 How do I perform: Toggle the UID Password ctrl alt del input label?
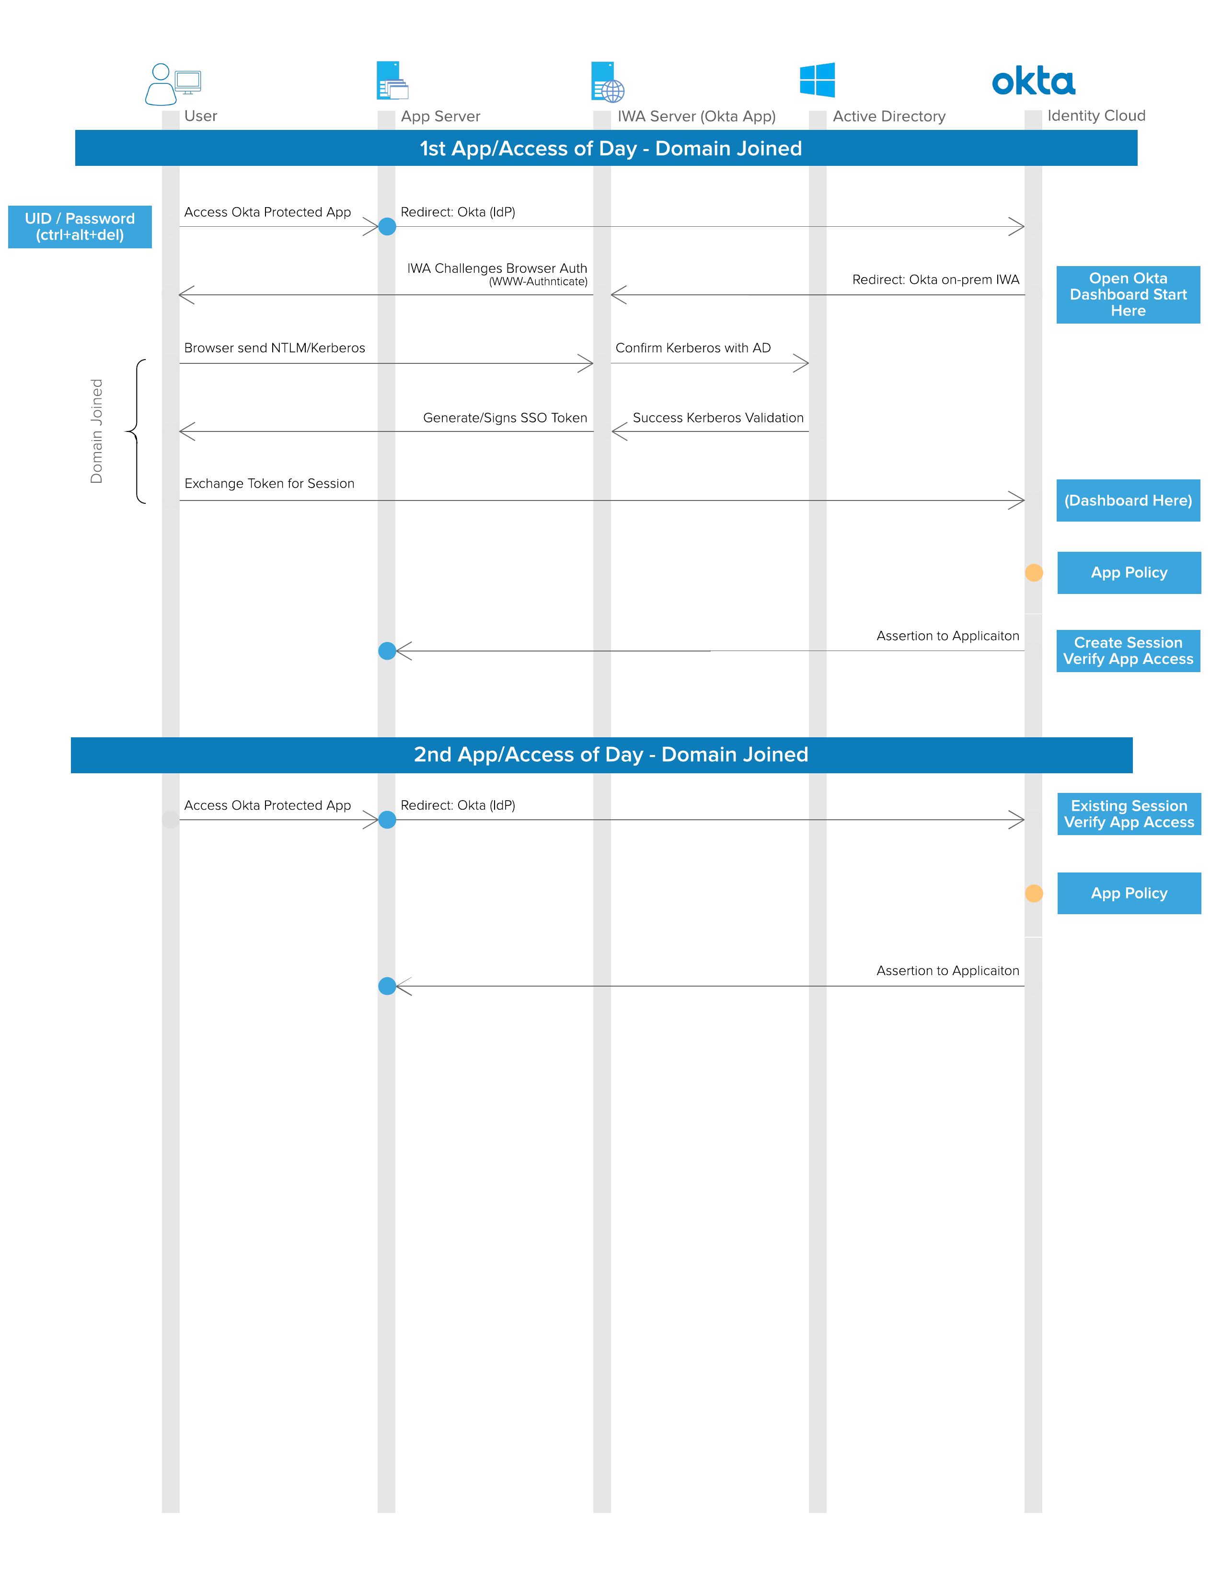[80, 225]
